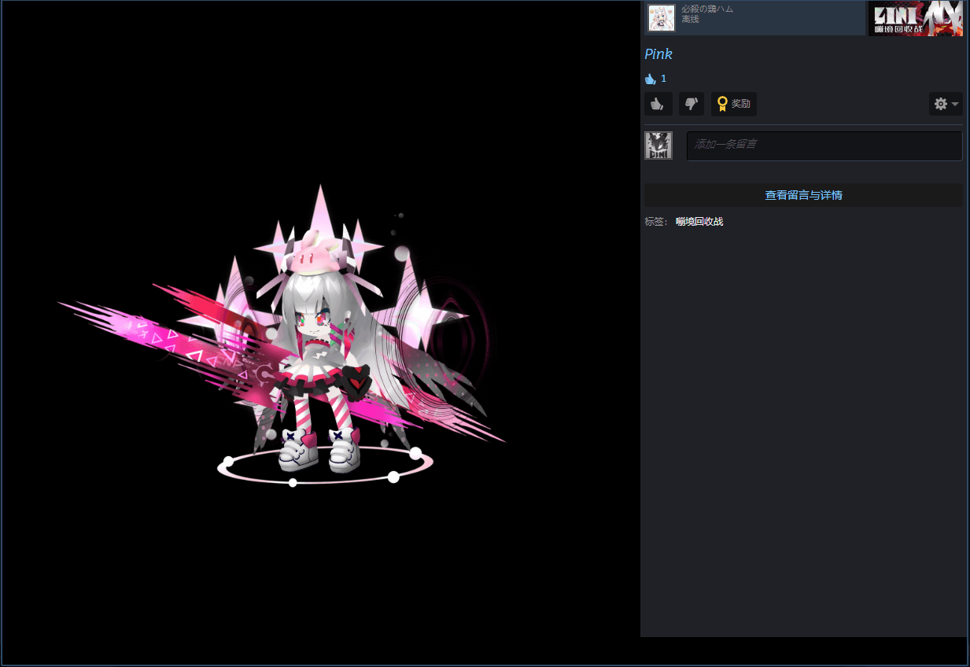Rate the screenshot with thumbs up

[658, 104]
